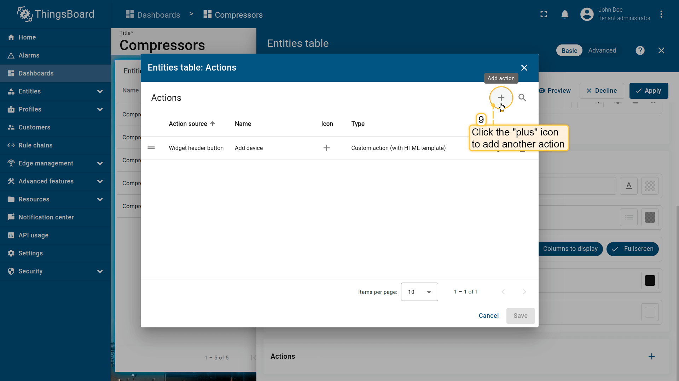Open Items per page dropdown
The image size is (679, 381).
click(x=419, y=292)
